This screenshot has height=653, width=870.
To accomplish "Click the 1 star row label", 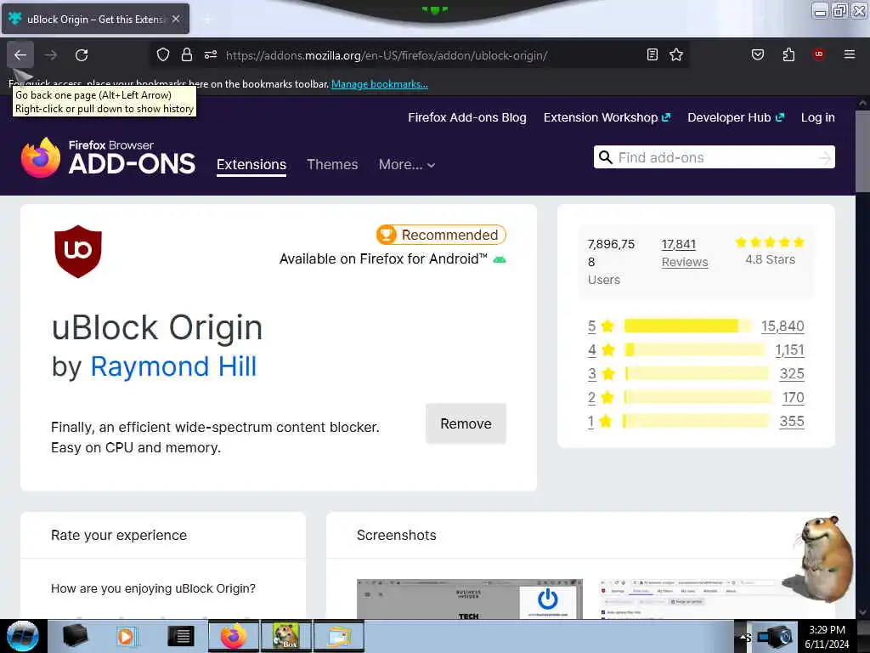I will click(600, 422).
